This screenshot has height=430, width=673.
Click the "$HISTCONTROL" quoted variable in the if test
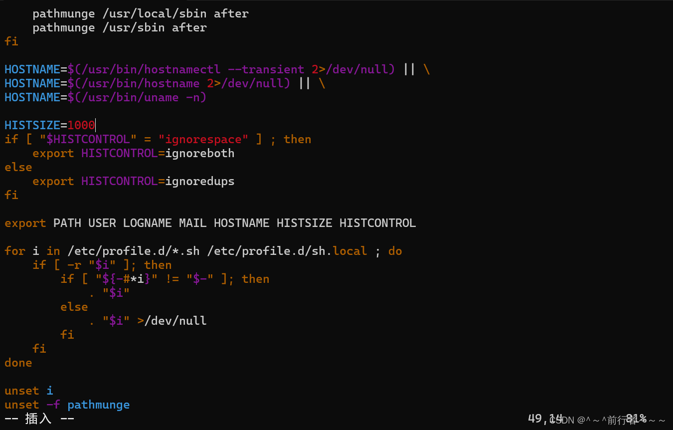88,139
